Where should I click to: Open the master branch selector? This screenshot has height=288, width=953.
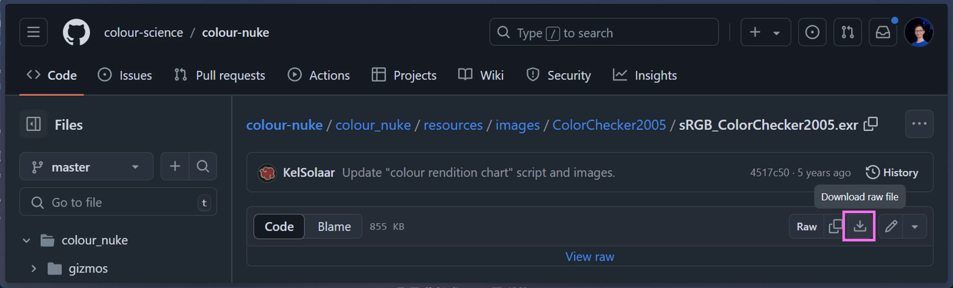86,166
